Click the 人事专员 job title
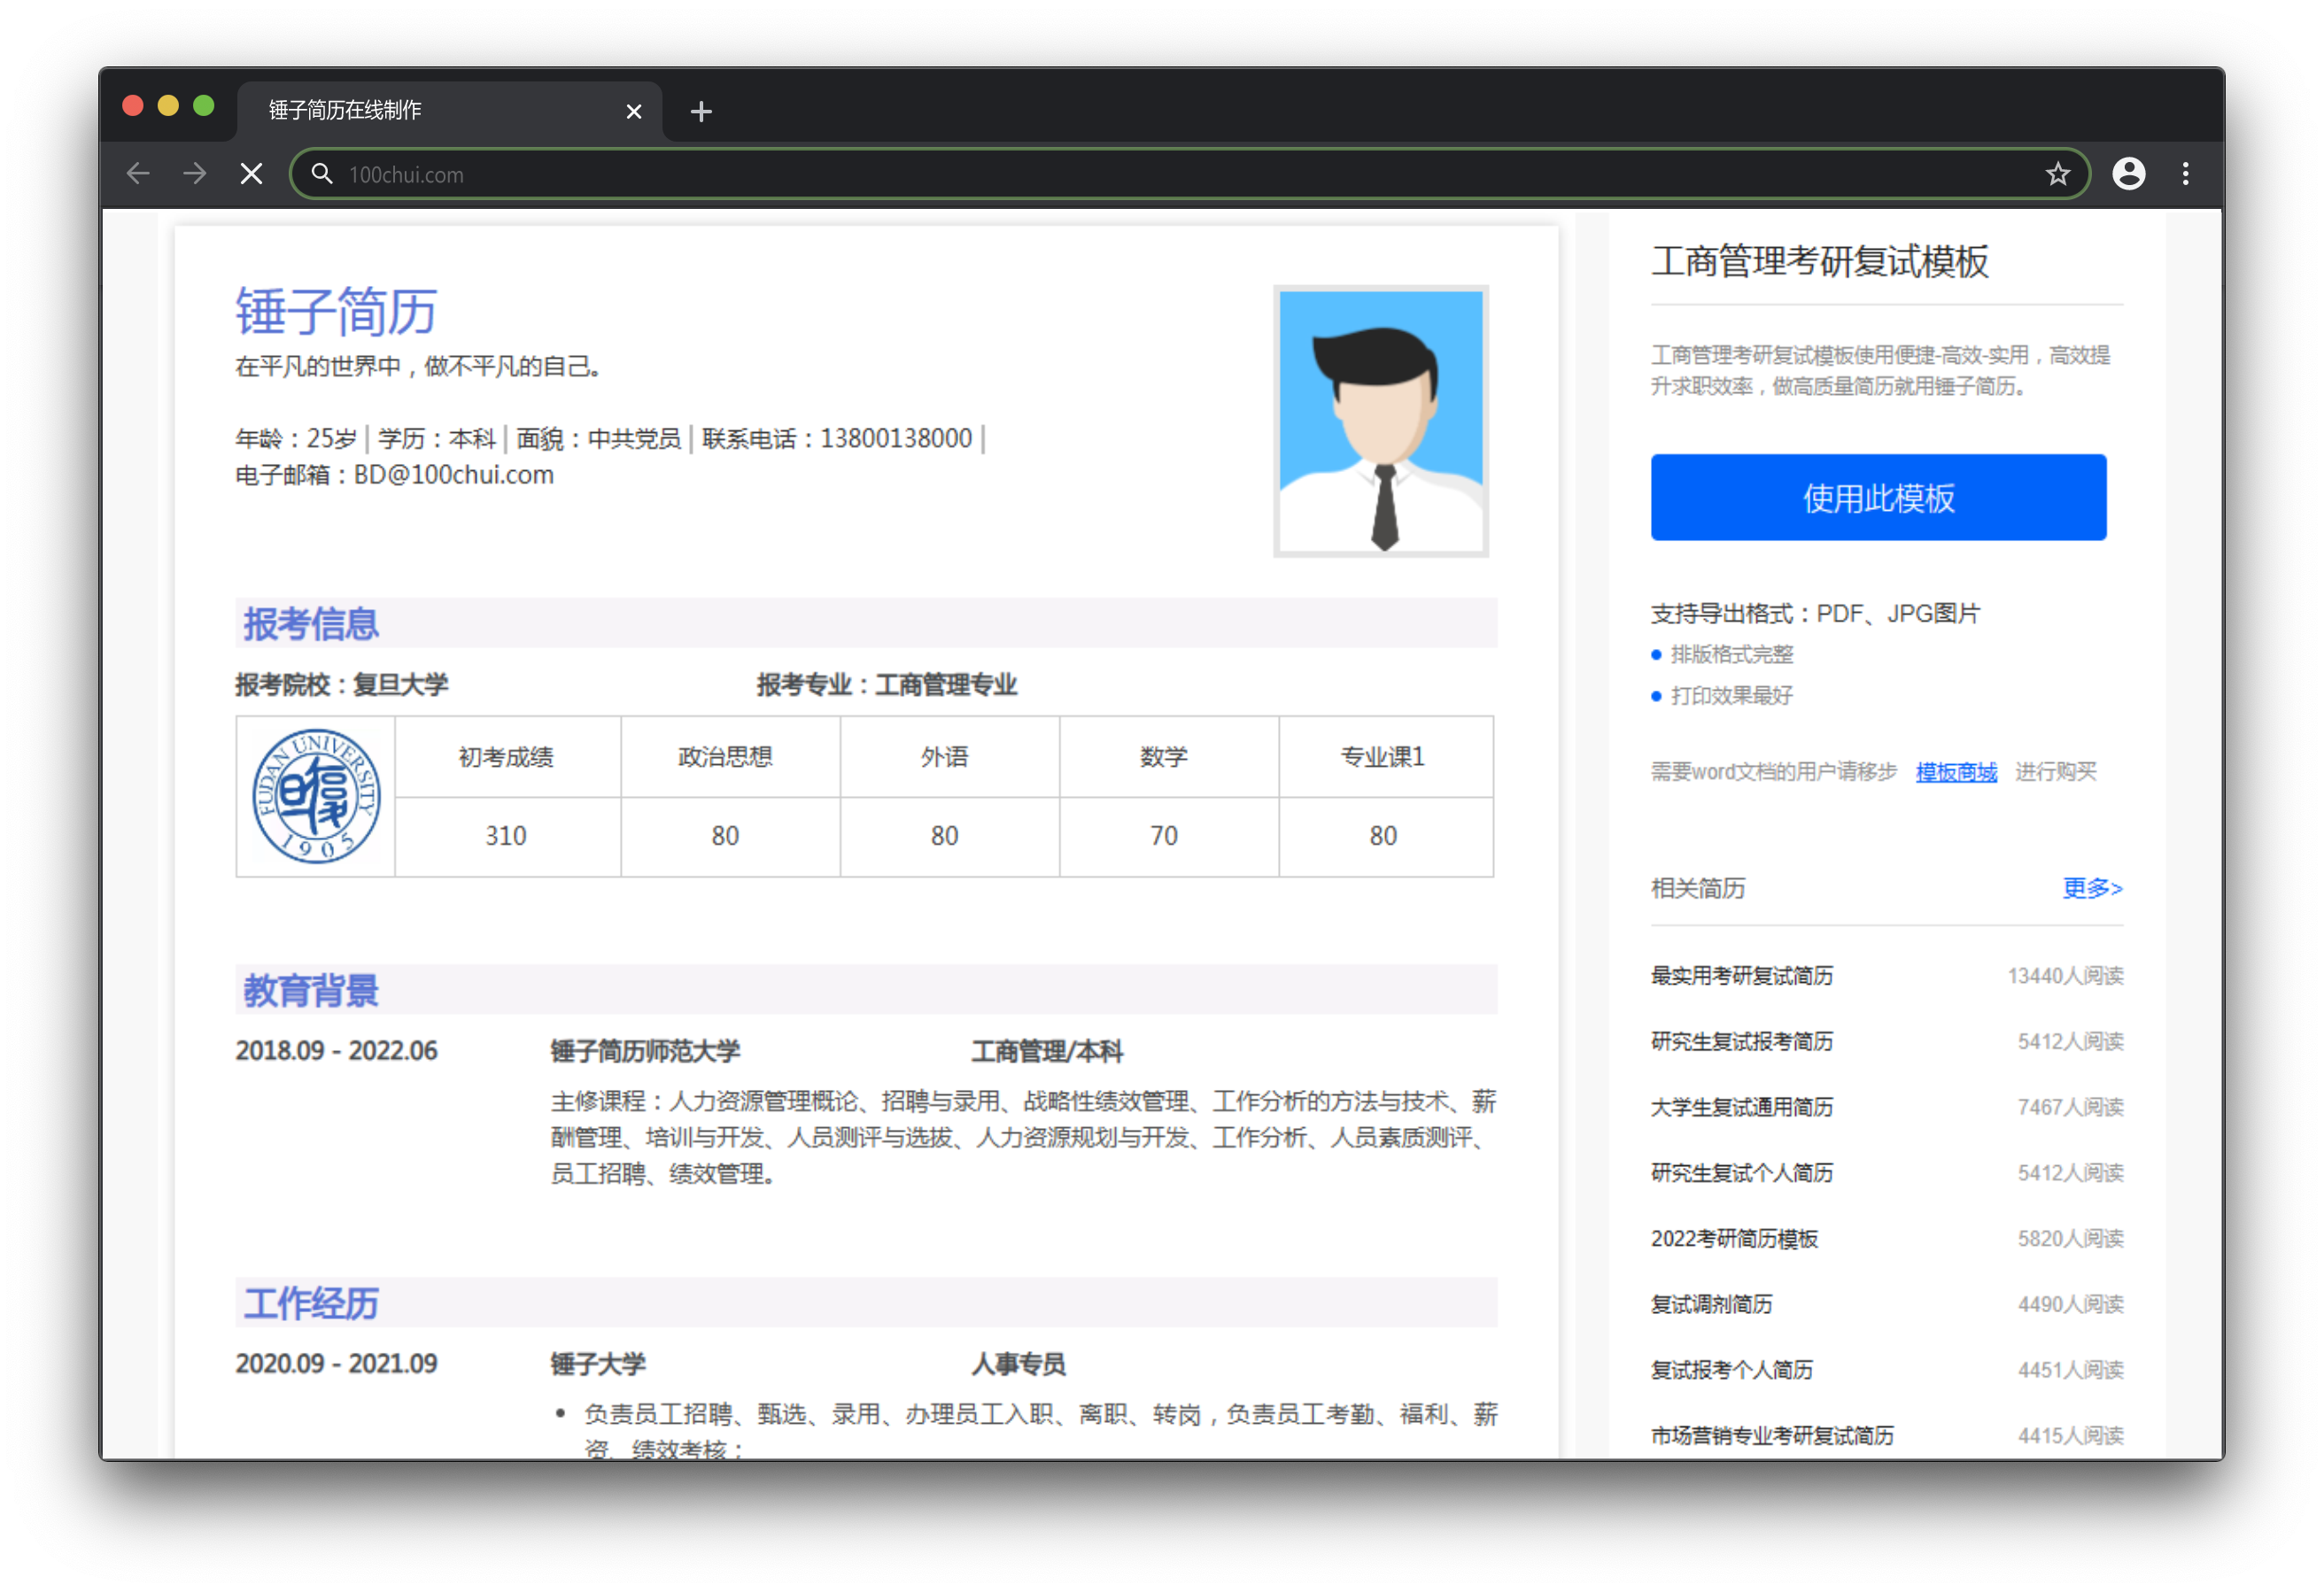The image size is (2324, 1592). tap(1018, 1364)
